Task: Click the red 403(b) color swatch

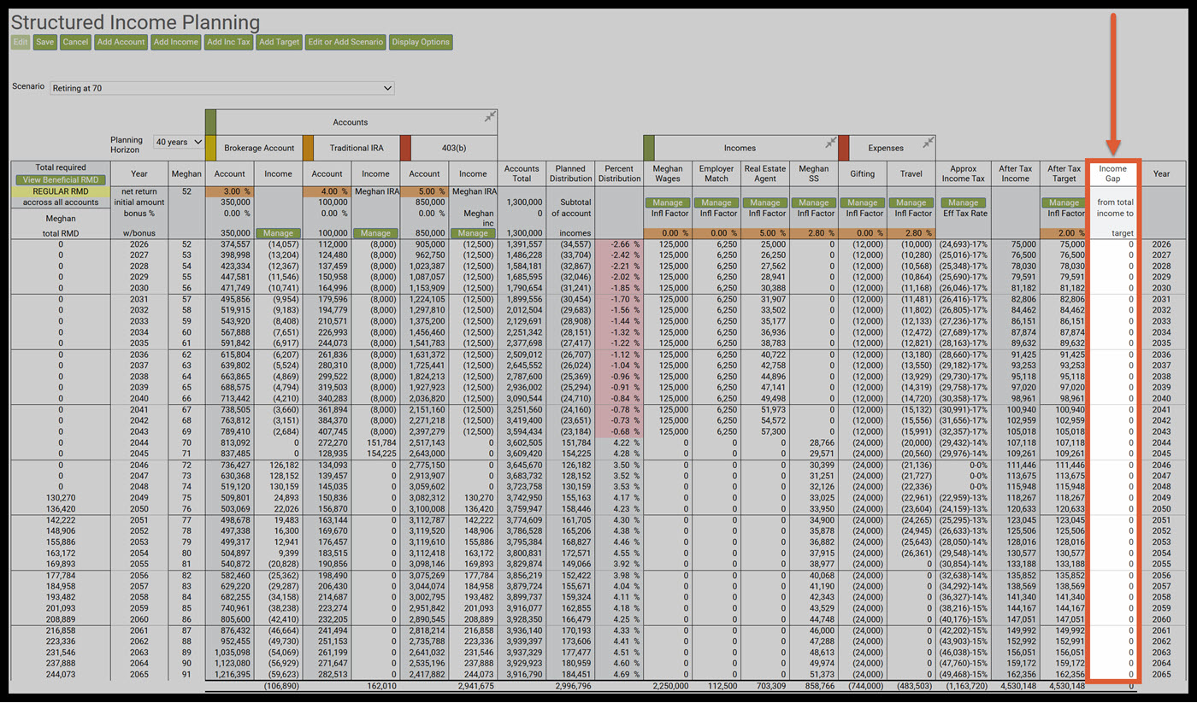Action: (x=406, y=148)
